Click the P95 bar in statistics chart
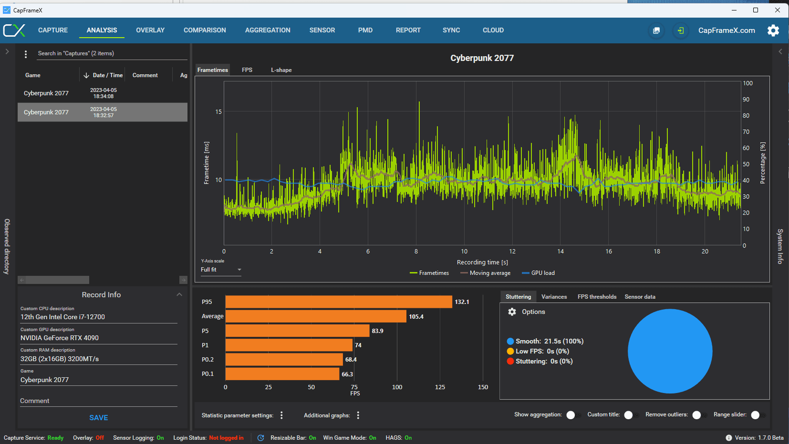 pos(339,302)
